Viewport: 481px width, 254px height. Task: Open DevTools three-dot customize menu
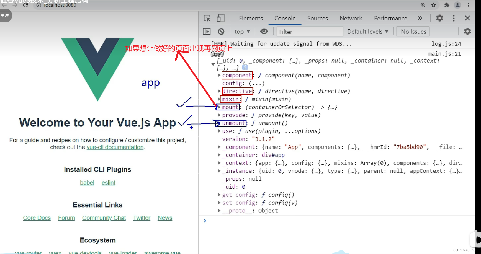pyautogui.click(x=454, y=18)
